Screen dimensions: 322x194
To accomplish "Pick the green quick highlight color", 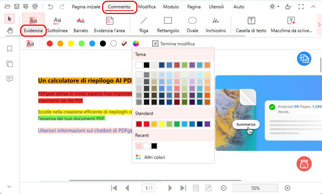I will pyautogui.click(x=82, y=43).
